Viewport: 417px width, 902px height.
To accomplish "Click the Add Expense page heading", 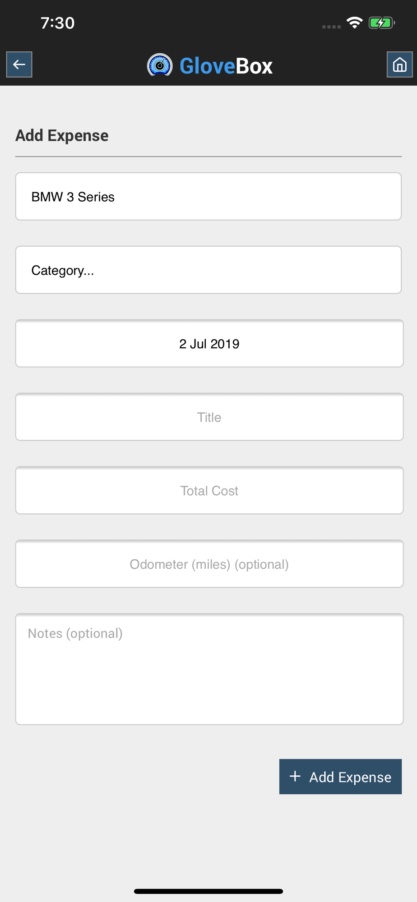I will [62, 136].
